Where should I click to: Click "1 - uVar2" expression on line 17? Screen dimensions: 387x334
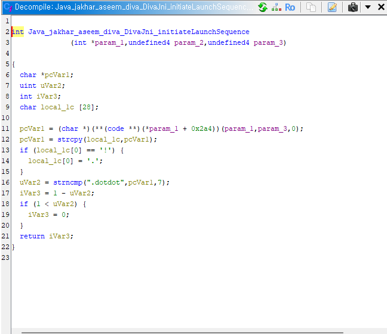click(73, 193)
